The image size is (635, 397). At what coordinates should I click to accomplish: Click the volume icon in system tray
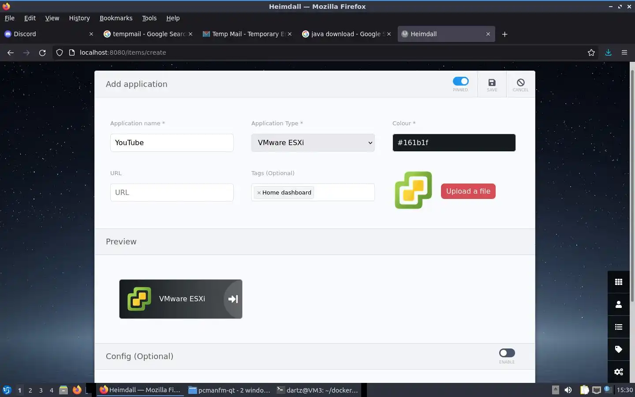pyautogui.click(x=568, y=390)
